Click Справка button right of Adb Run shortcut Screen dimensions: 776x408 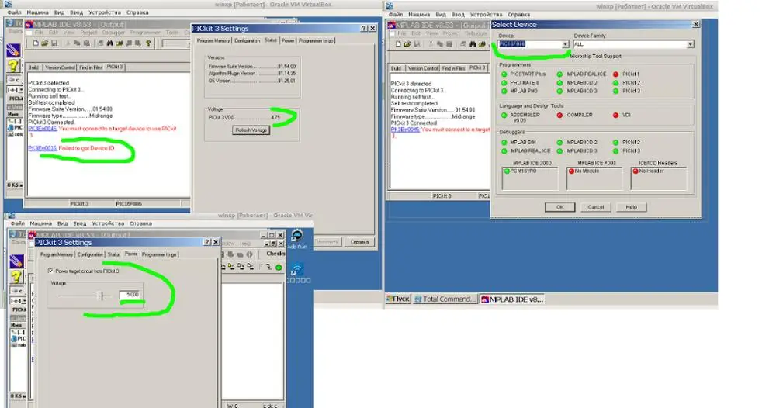tap(360, 242)
